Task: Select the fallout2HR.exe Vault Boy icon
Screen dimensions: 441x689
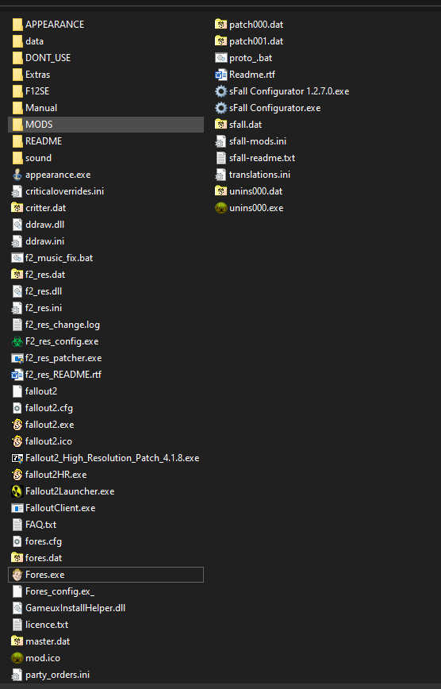Action: pos(17,475)
